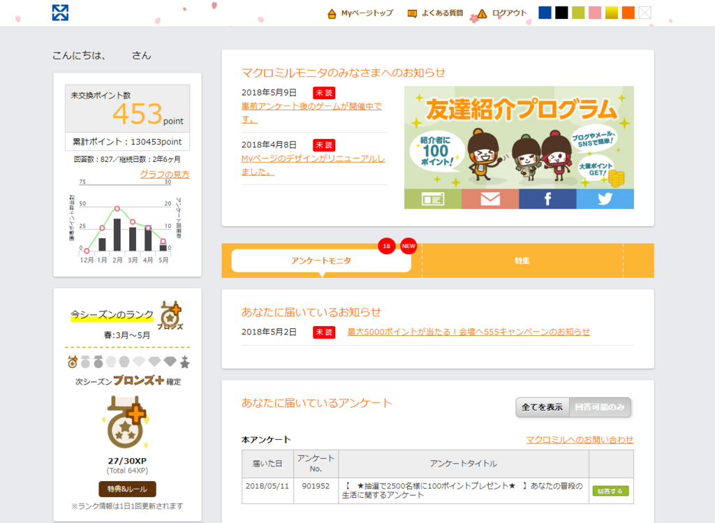Click the survey title あなたの普段の生活に関するアンケート
Viewport: 715px width, 523px height.
pos(462,490)
